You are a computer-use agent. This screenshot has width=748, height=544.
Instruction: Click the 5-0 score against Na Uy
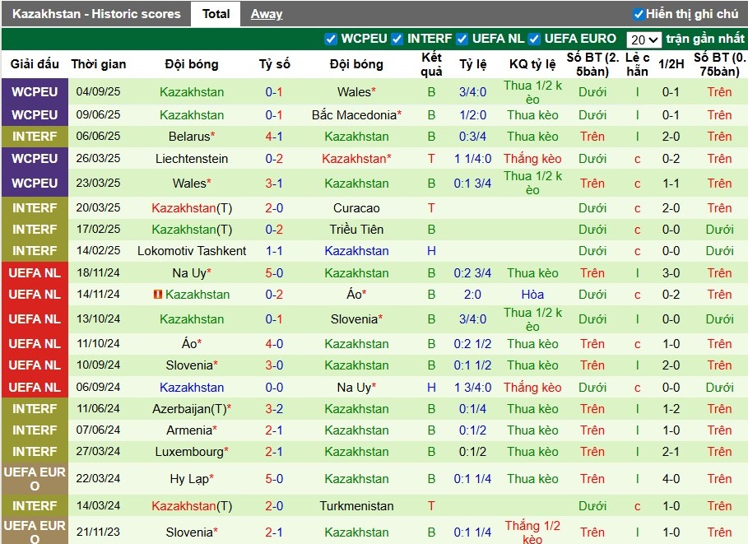(x=274, y=273)
